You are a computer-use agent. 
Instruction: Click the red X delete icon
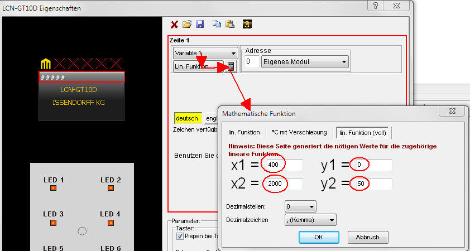pyautogui.click(x=174, y=25)
